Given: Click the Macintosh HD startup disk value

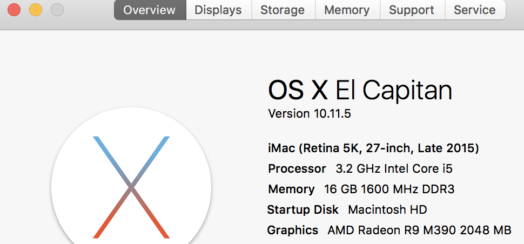Looking at the screenshot, I should pyautogui.click(x=388, y=210).
